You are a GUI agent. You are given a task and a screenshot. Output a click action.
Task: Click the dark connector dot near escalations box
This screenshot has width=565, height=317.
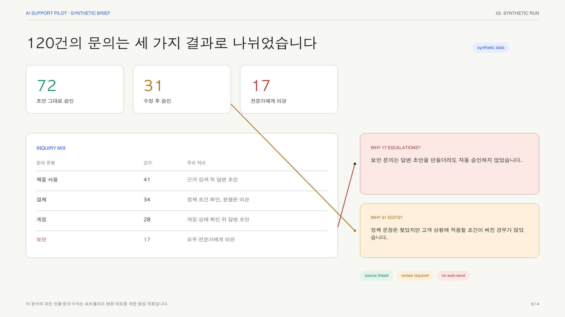355,164
